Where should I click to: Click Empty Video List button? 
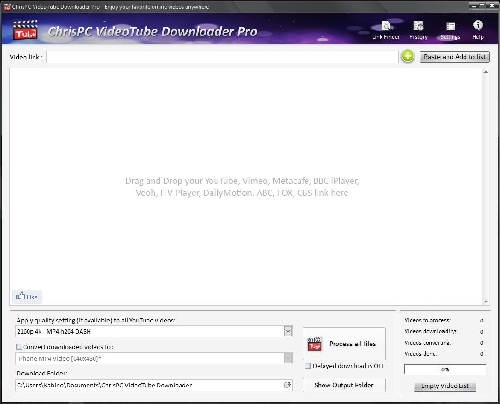[x=445, y=386]
